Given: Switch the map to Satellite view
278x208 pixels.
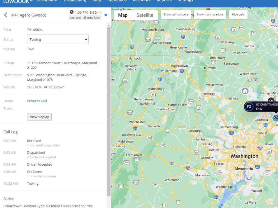Looking at the screenshot, I should (x=145, y=15).
